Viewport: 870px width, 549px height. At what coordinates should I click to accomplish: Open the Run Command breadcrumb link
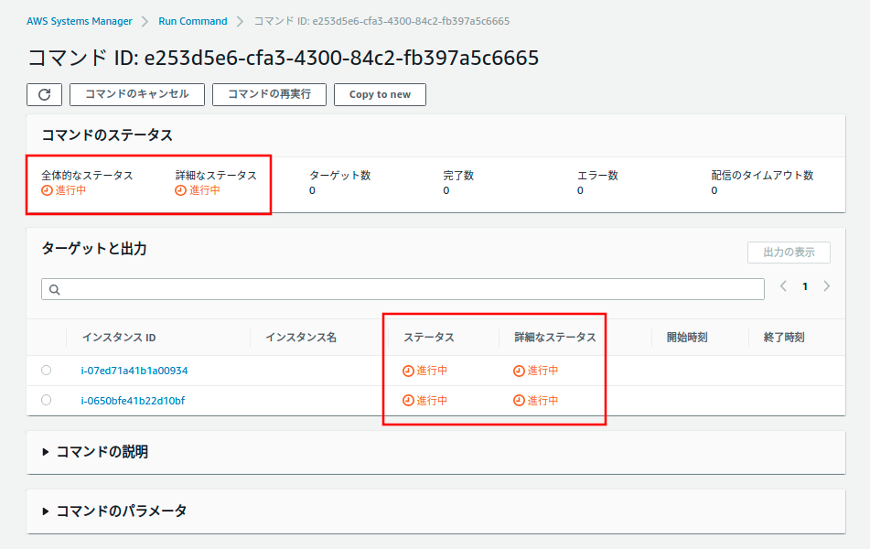(x=192, y=20)
